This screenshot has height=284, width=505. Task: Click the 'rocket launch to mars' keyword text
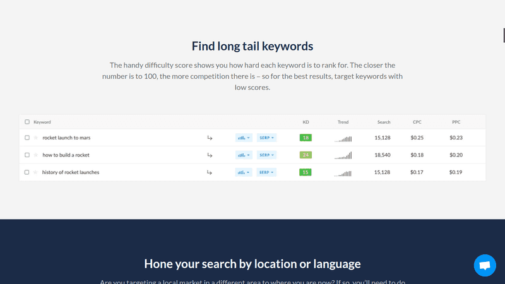pyautogui.click(x=66, y=138)
